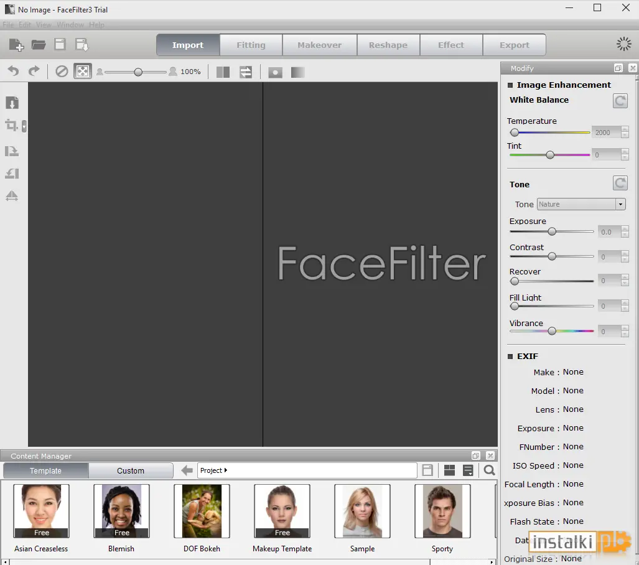Collapse the Image Enhancement section

(x=510, y=85)
